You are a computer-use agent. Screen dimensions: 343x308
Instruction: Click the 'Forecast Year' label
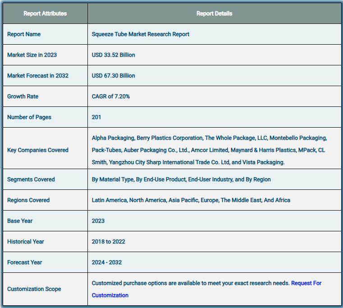[24, 262]
